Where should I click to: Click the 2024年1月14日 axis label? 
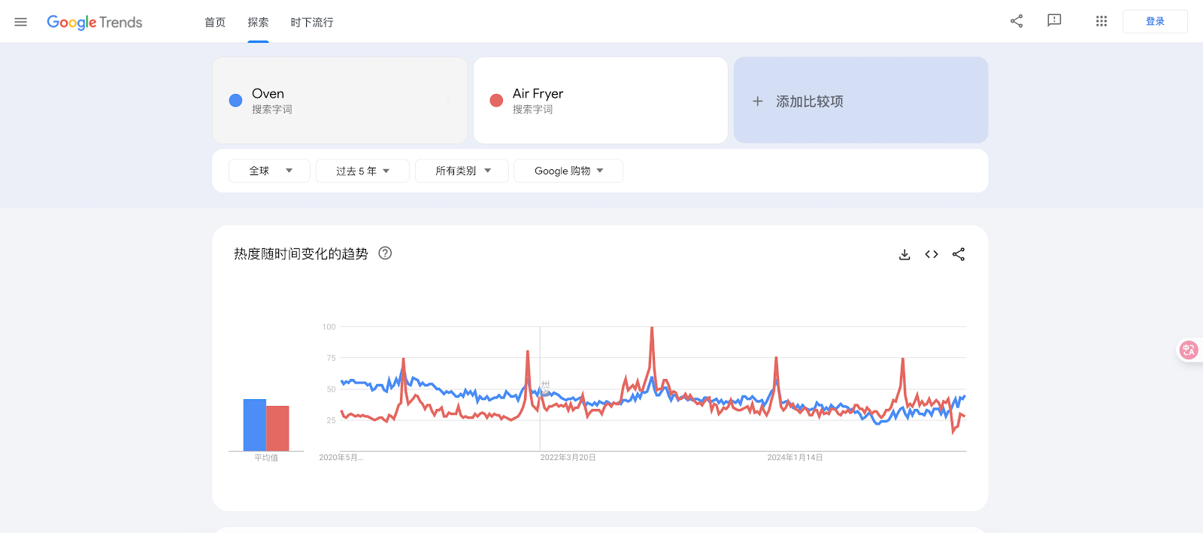(795, 457)
